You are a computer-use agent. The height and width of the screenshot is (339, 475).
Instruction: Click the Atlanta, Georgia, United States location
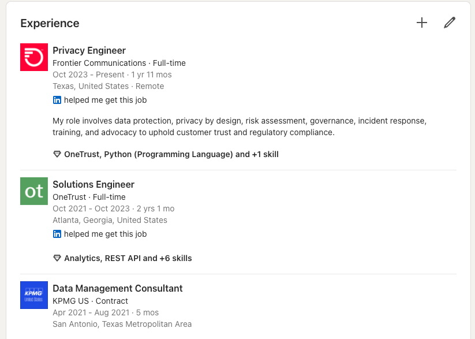[110, 220]
